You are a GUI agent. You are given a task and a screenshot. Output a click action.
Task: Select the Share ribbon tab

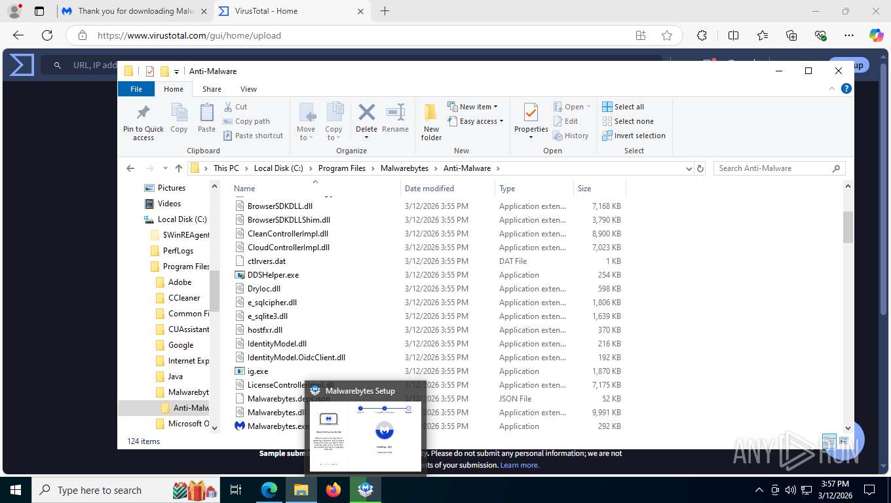[212, 89]
